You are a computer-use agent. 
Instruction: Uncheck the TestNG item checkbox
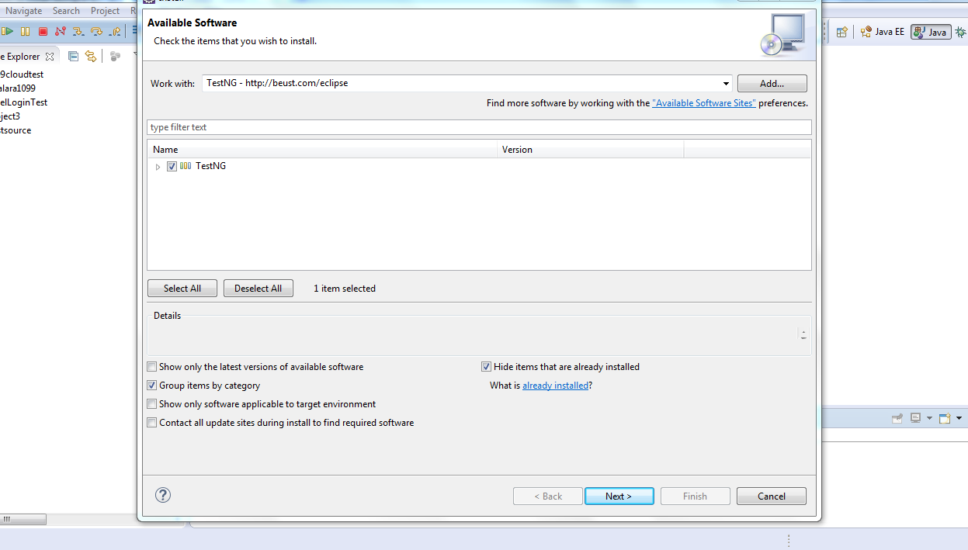click(172, 166)
